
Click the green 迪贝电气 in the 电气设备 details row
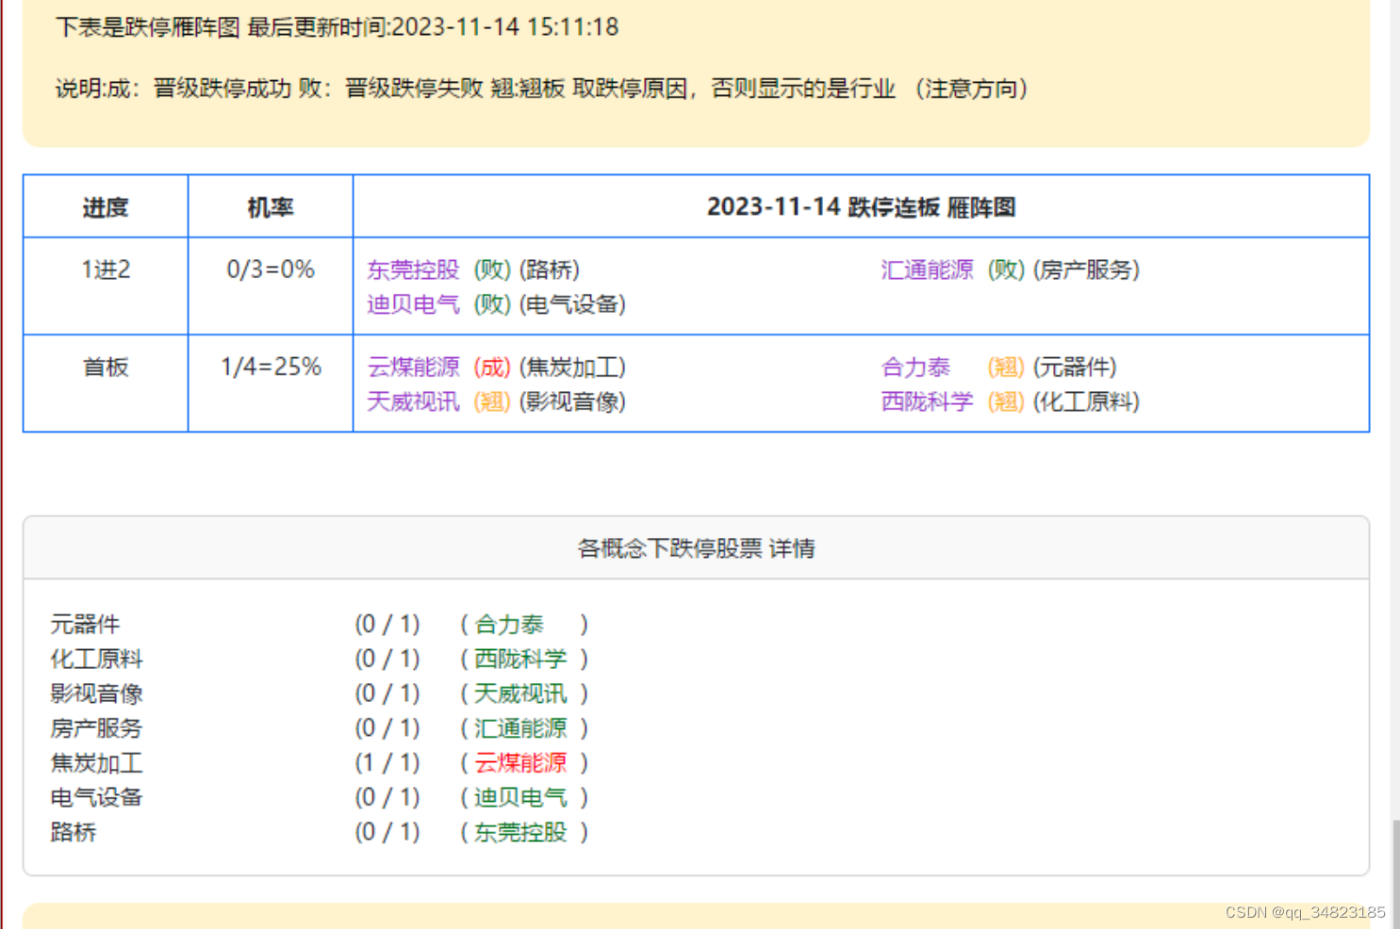(x=520, y=798)
